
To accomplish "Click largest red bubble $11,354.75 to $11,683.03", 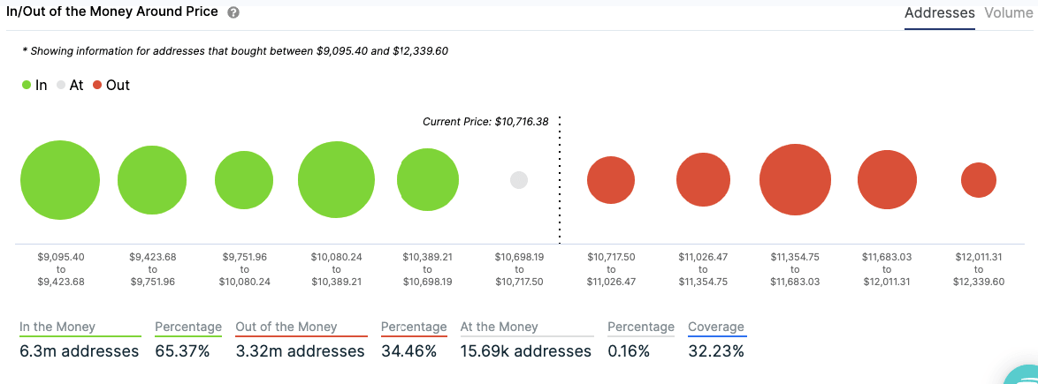I will [795, 180].
